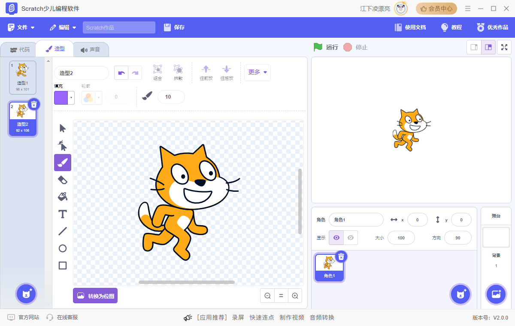
Task: Select the reshape tool
Action: [63, 145]
